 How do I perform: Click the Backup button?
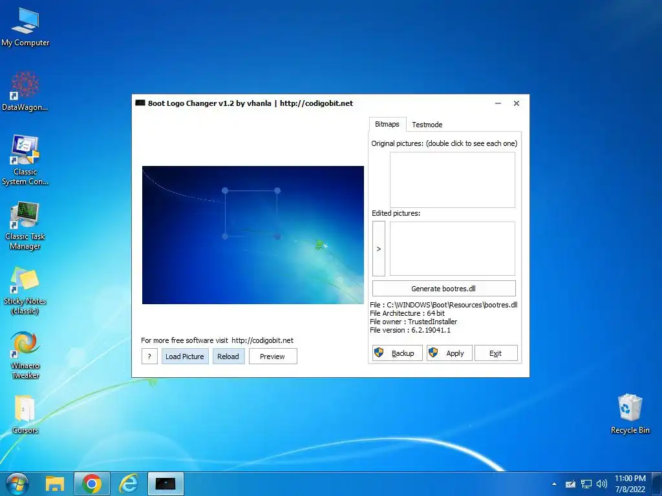(x=398, y=353)
